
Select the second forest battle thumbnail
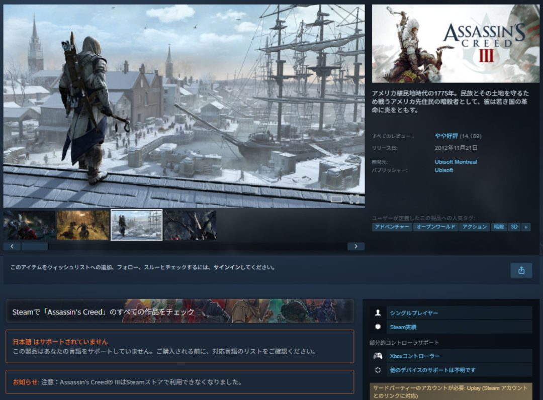[x=83, y=225]
